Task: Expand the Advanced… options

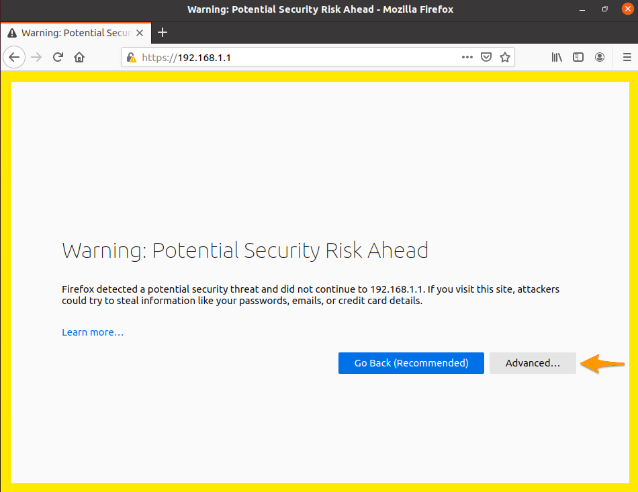Action: point(533,363)
